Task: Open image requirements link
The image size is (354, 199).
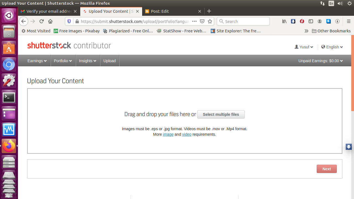Action: pos(168,134)
